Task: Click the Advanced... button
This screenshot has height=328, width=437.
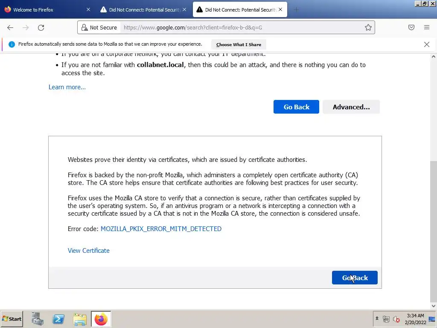Action: coord(351,107)
